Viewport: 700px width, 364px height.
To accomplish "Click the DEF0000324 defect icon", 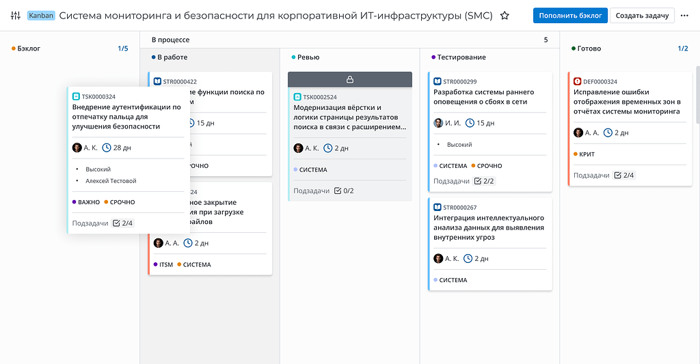I will click(578, 81).
